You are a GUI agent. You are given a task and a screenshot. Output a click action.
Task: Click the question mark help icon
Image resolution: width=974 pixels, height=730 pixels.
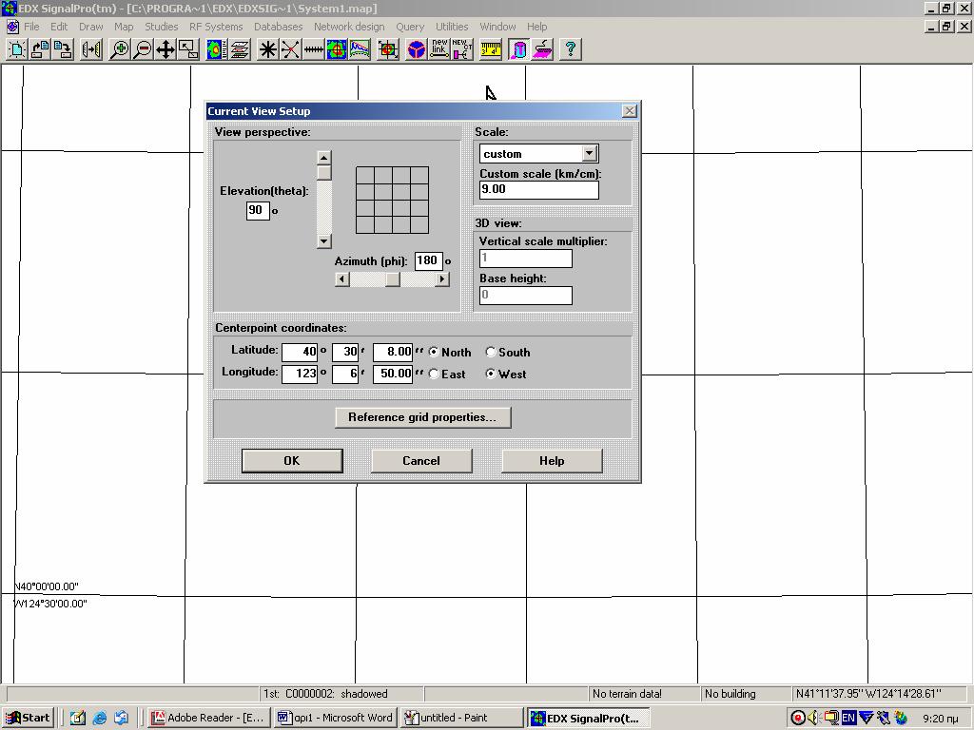click(x=571, y=49)
